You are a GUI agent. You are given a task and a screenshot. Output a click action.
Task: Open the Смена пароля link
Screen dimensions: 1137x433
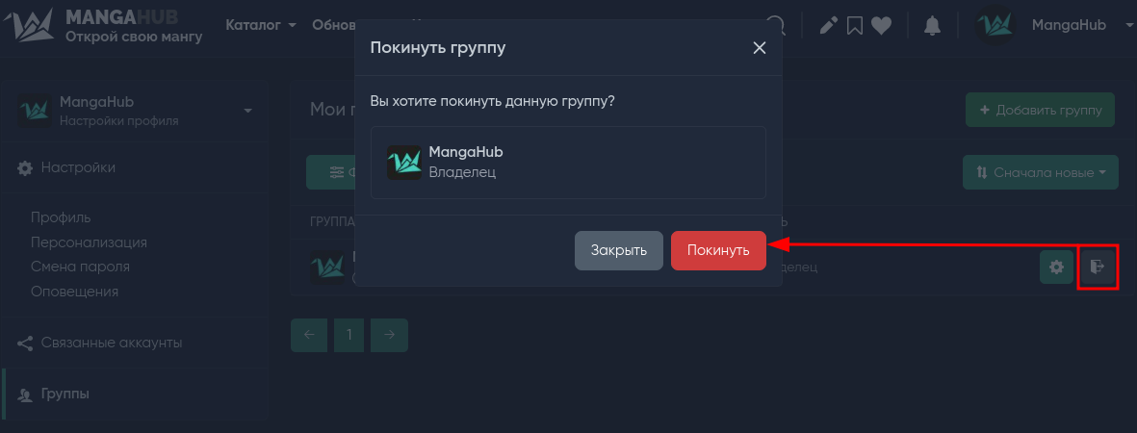(x=81, y=267)
